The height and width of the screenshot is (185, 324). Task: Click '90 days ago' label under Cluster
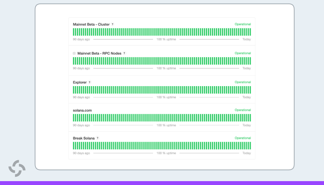[81, 39]
